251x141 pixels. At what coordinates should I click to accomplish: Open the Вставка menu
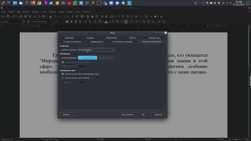tap(26, 12)
